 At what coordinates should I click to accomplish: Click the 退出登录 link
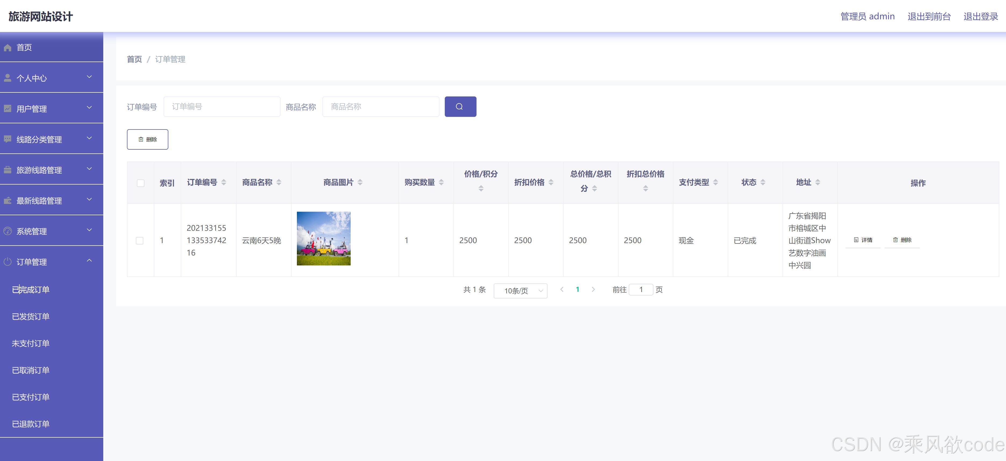tap(980, 16)
